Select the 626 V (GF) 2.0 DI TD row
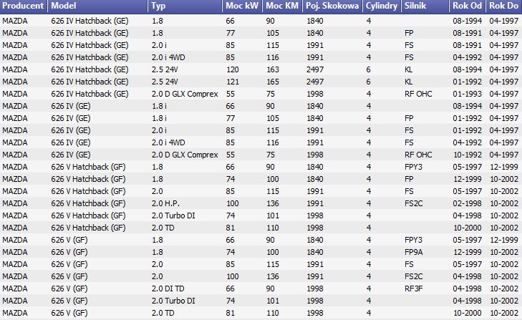 point(261,289)
